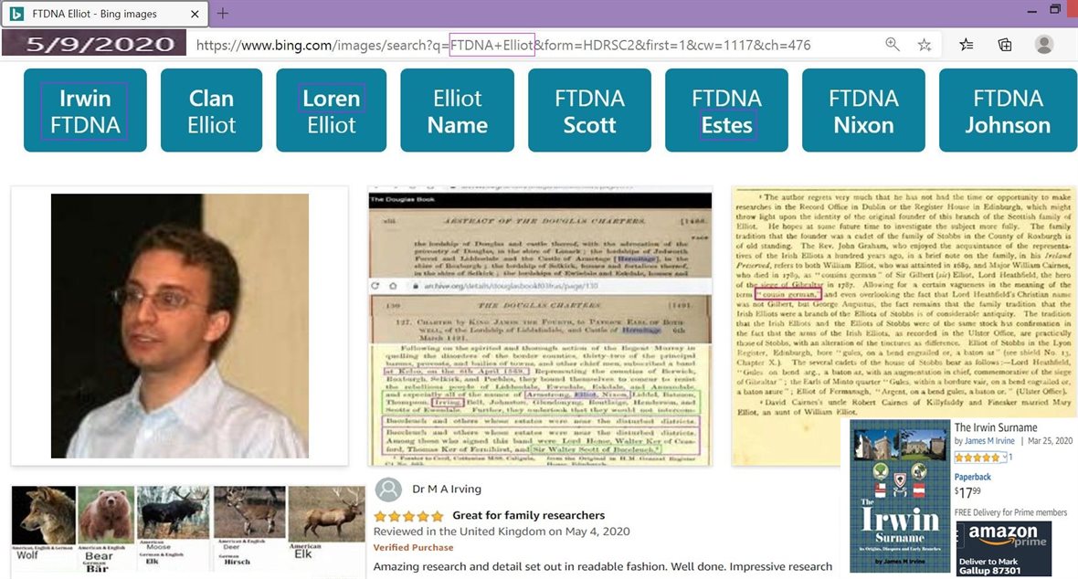Click the Irwin FTDNA suggestion tile
This screenshot has height=579, width=1078.
(x=85, y=111)
